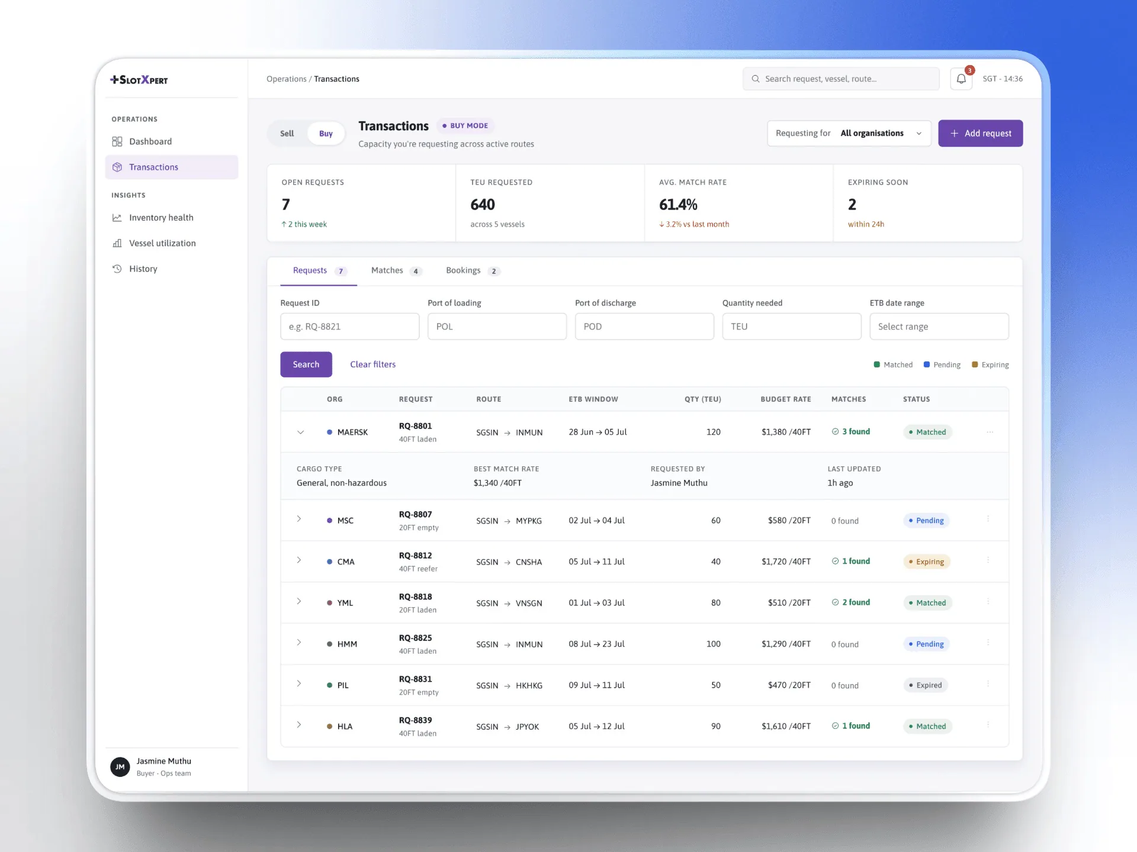The image size is (1137, 852).
Task: Switch to Sell mode
Action: click(x=287, y=134)
